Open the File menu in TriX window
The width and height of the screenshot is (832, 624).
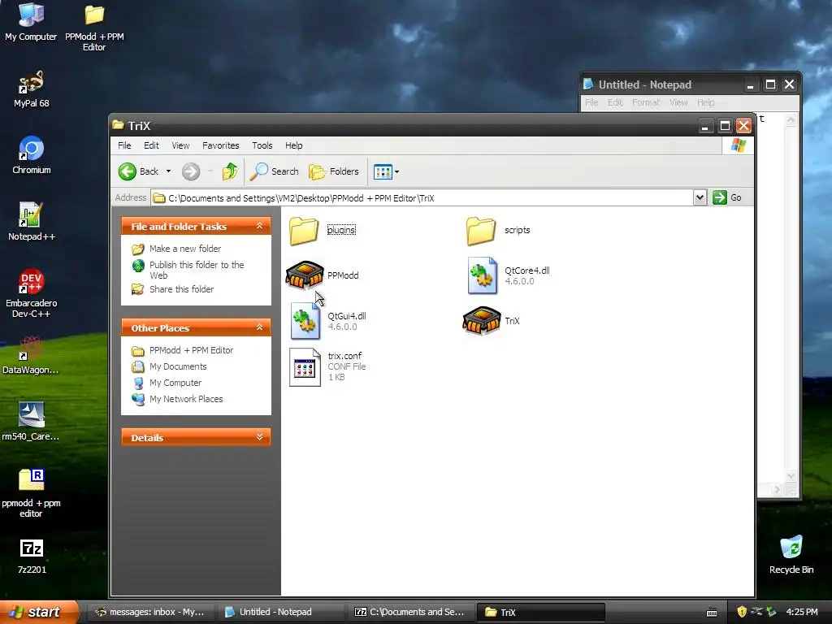point(124,145)
